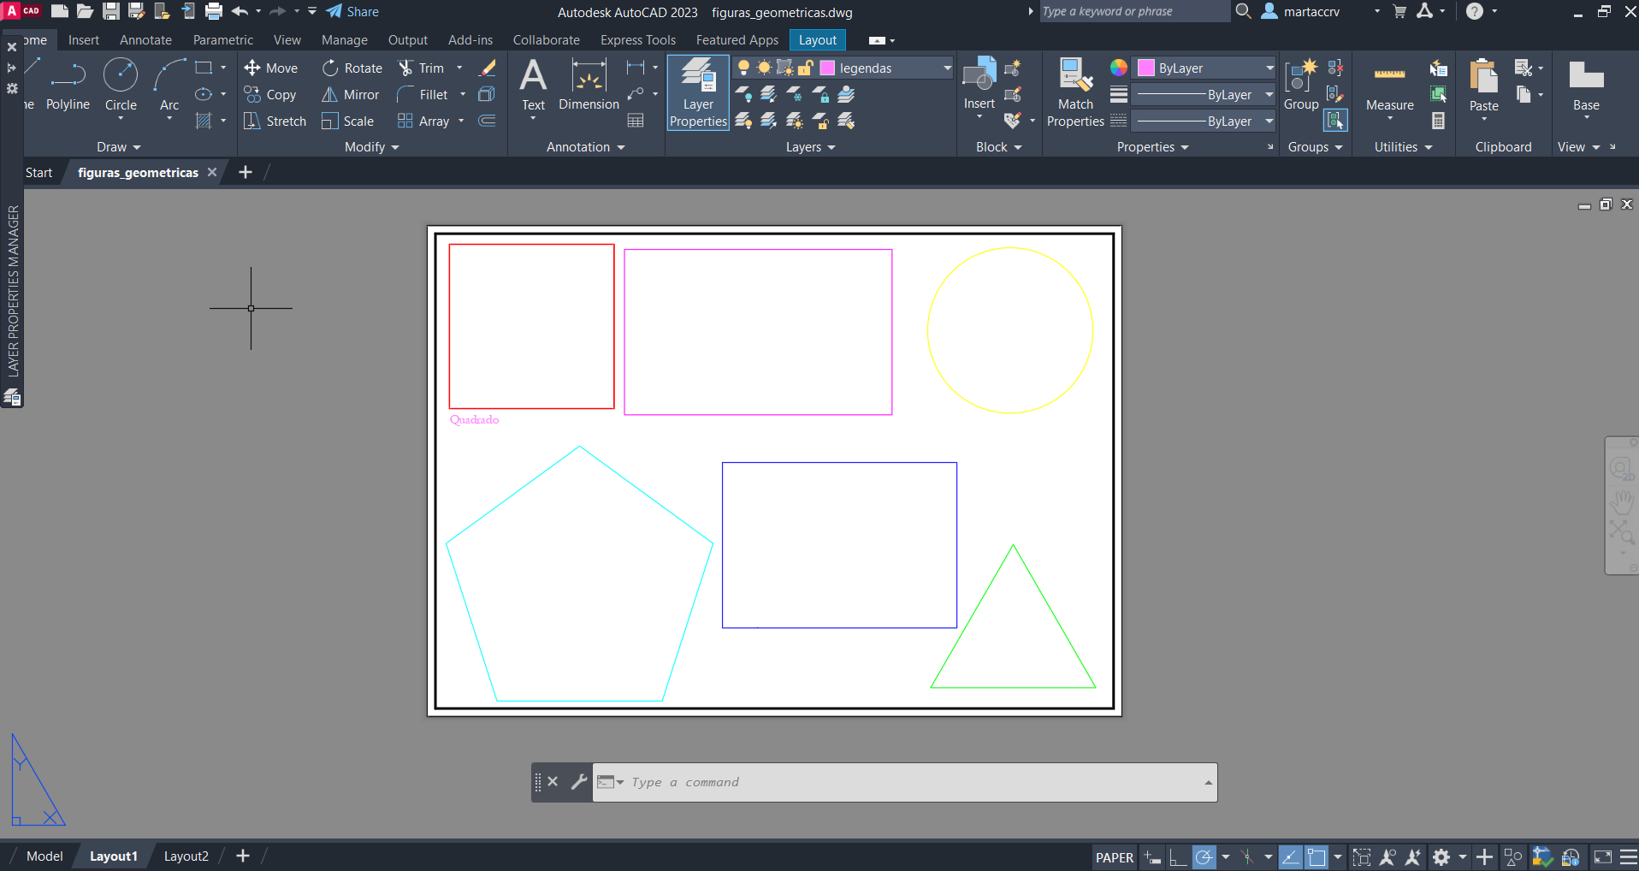Open the ByLayer color dropdown

(x=1269, y=68)
